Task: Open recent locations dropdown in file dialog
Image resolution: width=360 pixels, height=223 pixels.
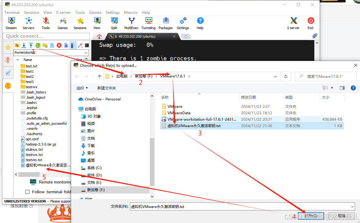Action: [93, 77]
